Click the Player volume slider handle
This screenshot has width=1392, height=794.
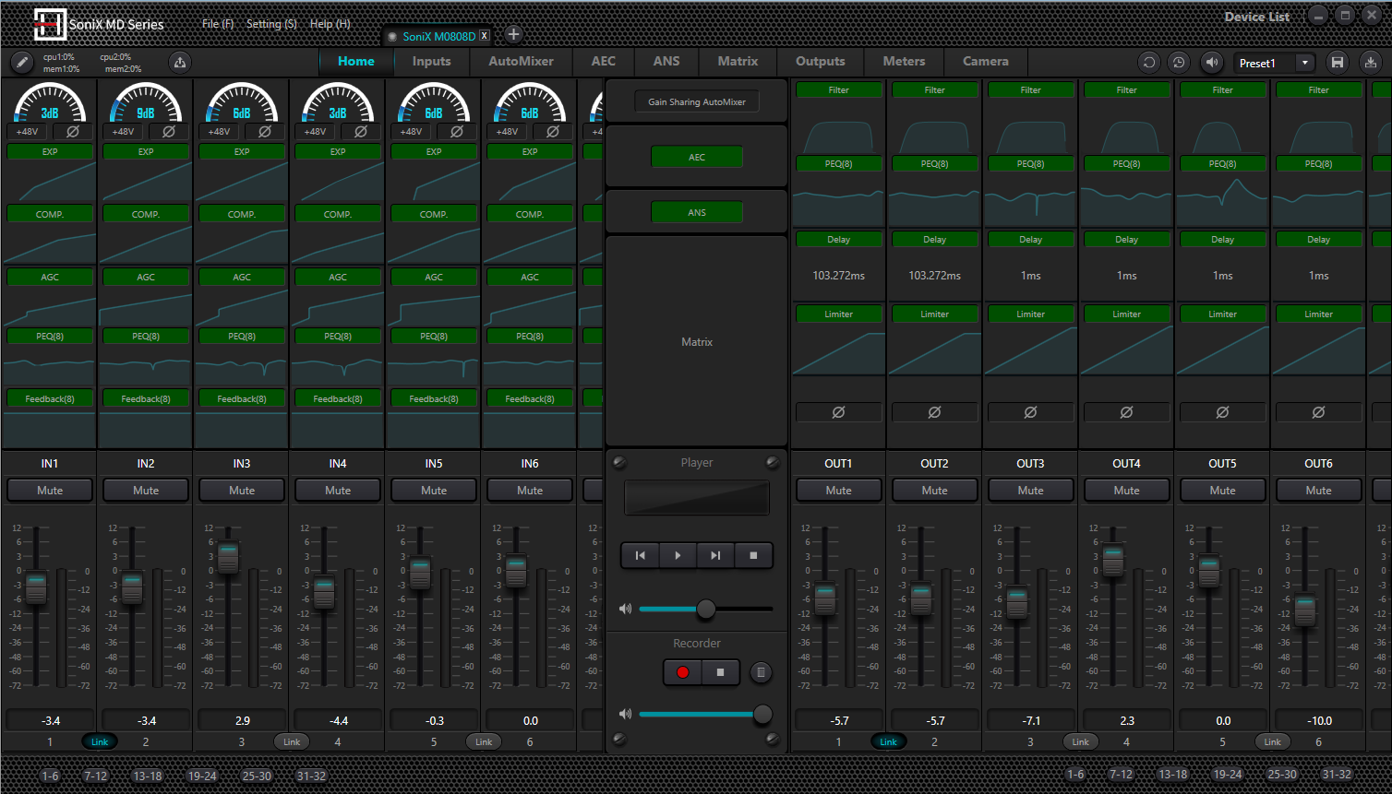(x=706, y=609)
